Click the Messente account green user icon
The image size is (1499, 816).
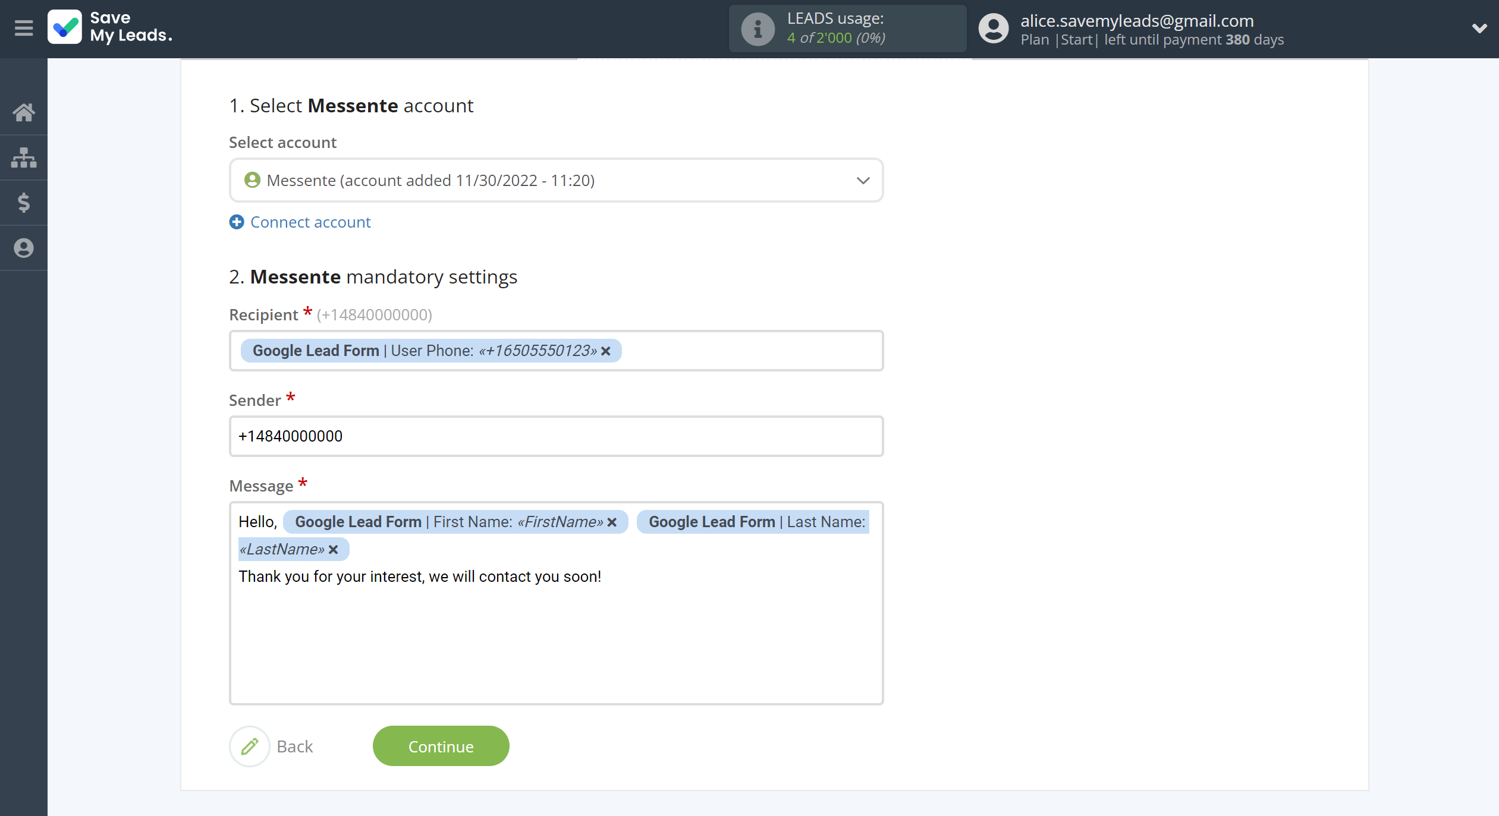(x=252, y=180)
